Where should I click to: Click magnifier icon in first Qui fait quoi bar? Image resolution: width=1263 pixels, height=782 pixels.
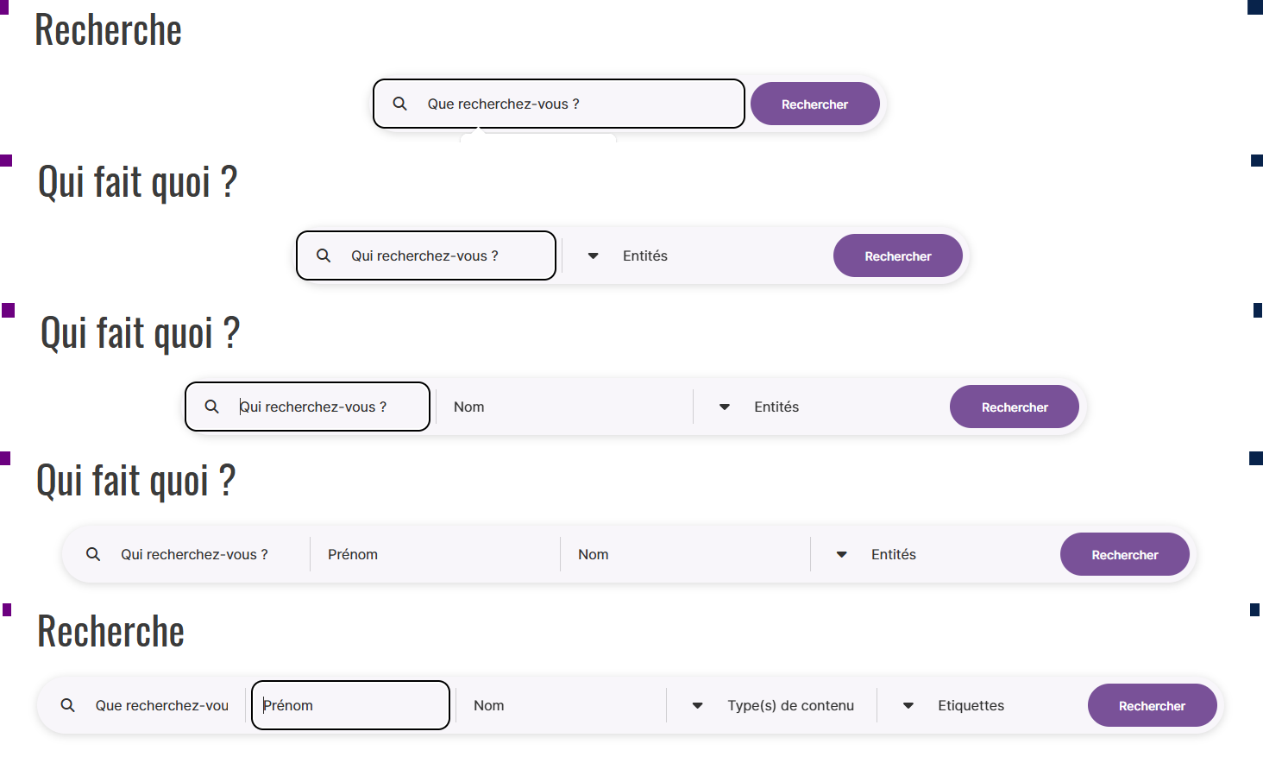324,255
